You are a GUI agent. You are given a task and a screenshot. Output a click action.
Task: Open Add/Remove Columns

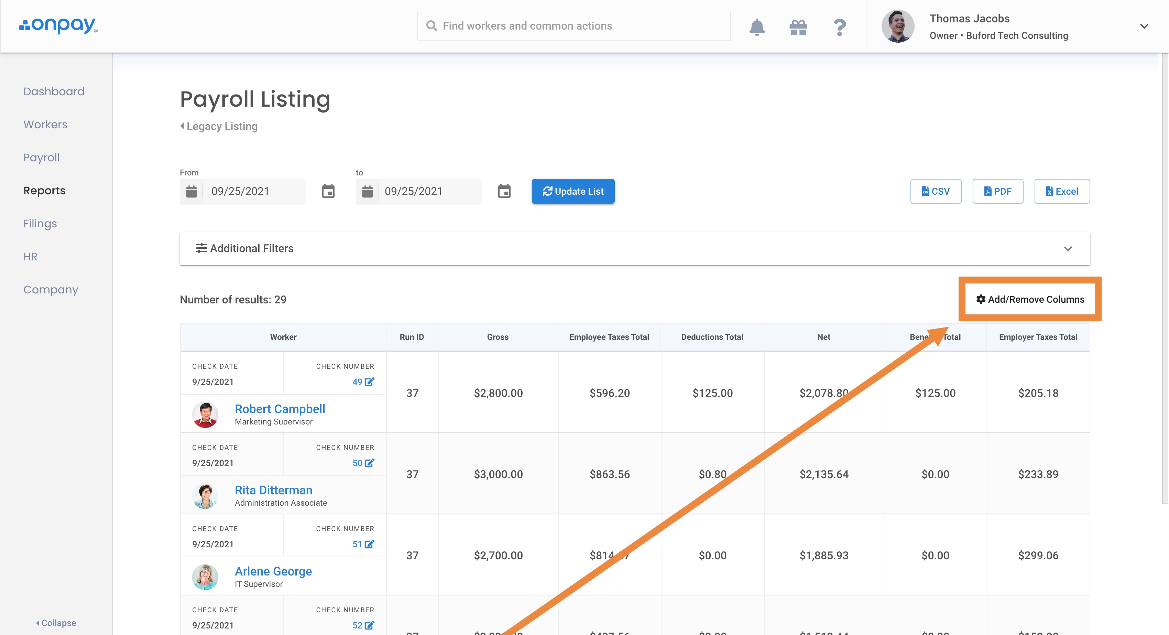[x=1030, y=299]
